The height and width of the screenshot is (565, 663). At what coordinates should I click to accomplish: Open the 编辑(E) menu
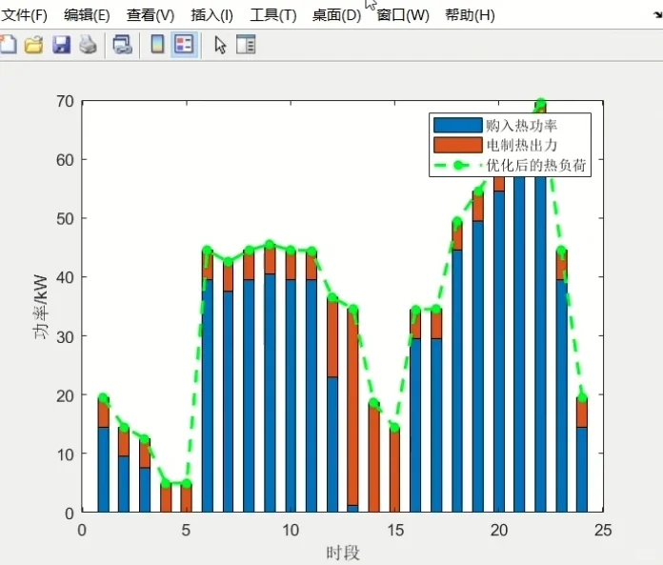pyautogui.click(x=87, y=15)
